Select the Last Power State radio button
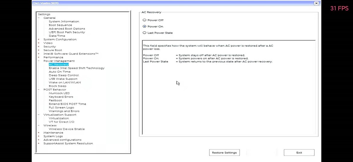The image size is (353, 162). (144, 33)
